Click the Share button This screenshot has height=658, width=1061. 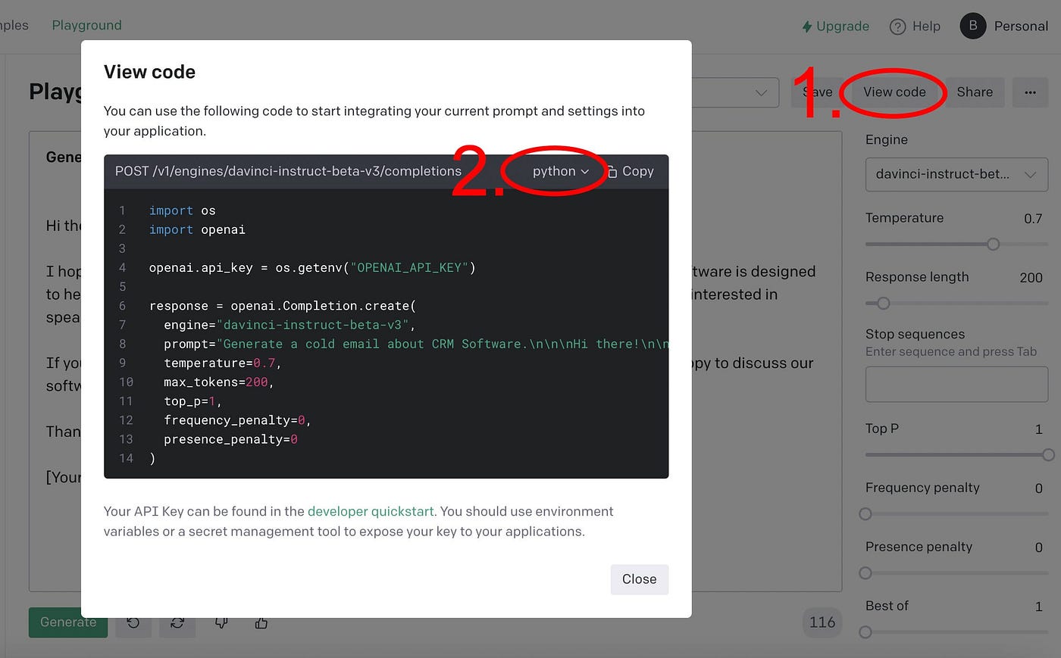(975, 92)
